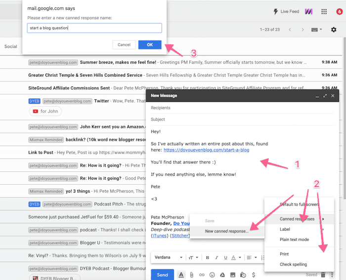
Task: Choose Check spelling option
Action: click(x=299, y=264)
